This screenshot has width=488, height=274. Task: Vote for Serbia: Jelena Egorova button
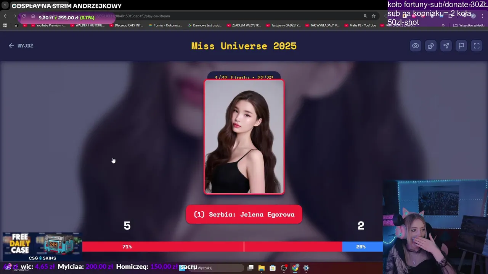click(x=244, y=215)
